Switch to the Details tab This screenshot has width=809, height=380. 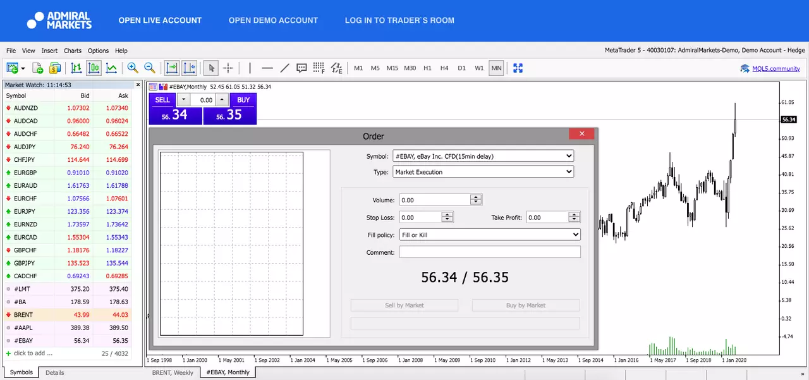point(55,372)
